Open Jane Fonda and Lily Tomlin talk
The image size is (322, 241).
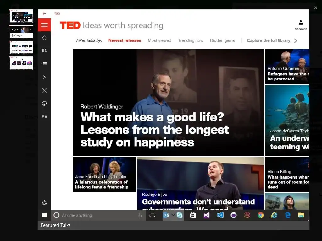point(104,174)
